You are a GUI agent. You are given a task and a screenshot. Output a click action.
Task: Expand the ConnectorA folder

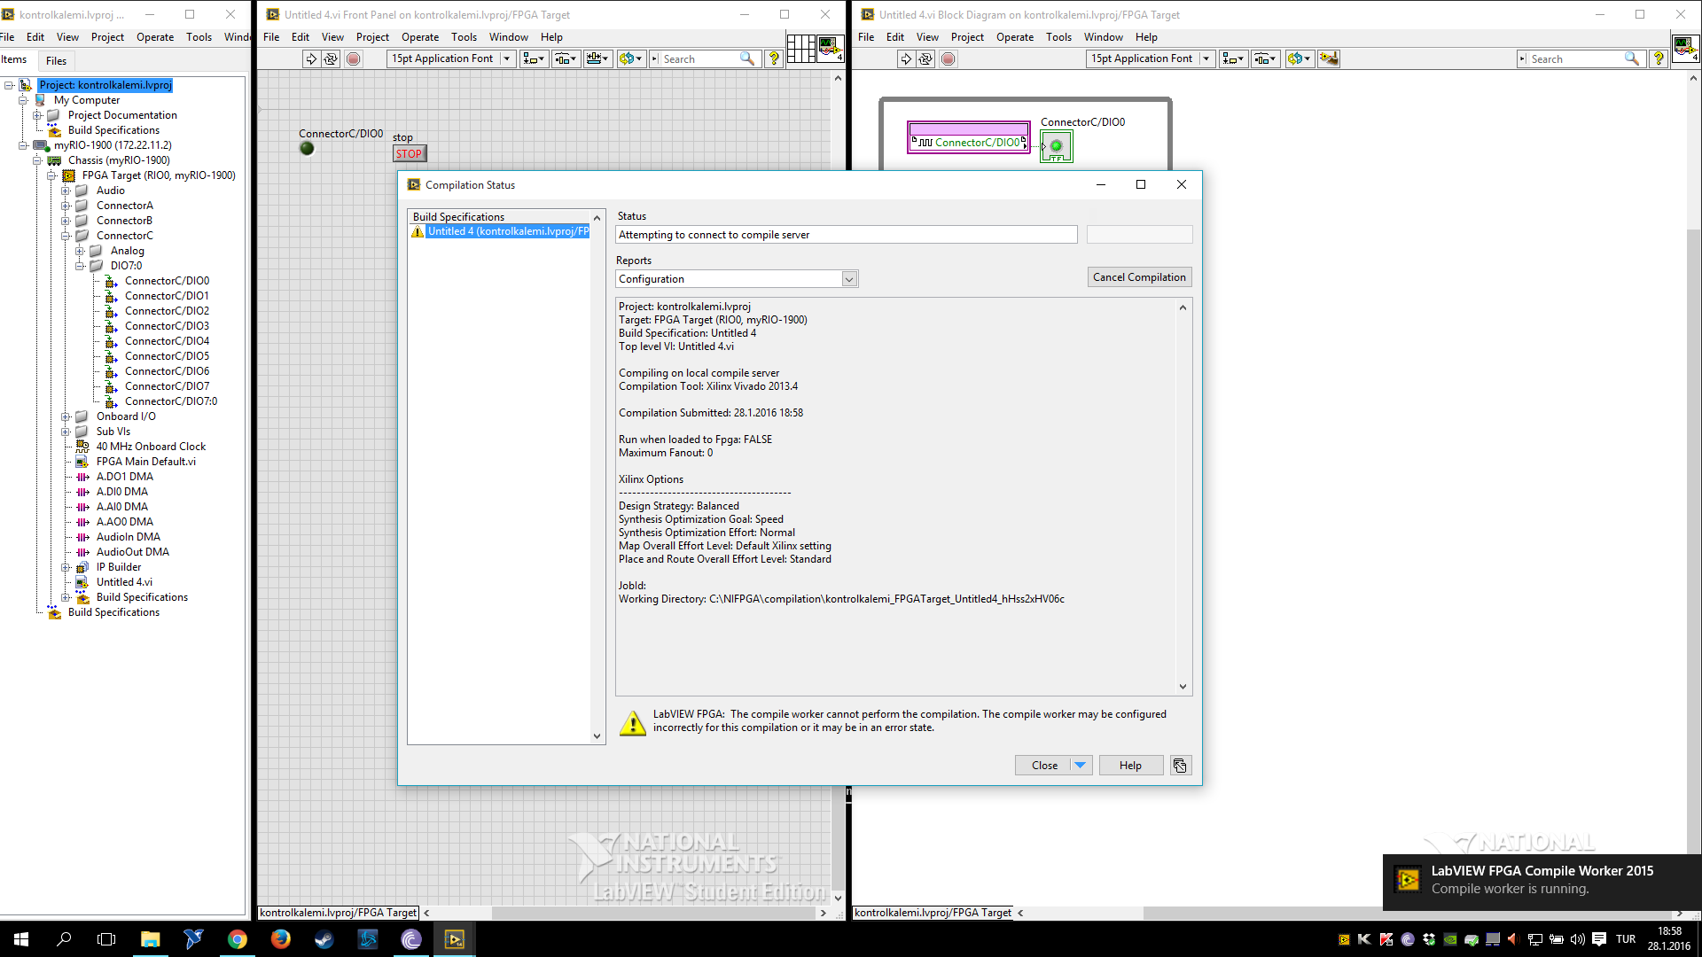[66, 206]
